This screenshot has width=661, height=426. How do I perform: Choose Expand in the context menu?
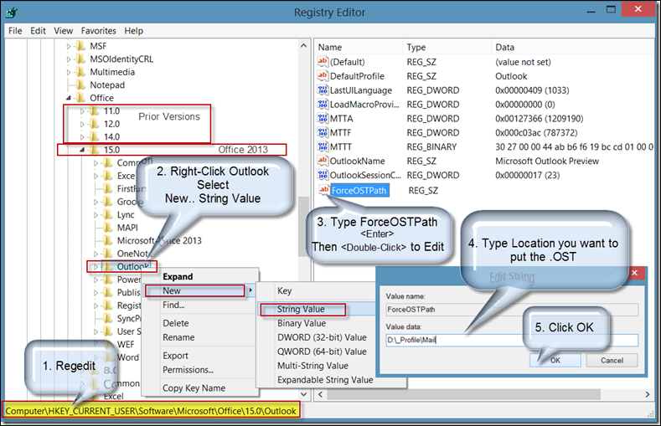click(x=200, y=276)
